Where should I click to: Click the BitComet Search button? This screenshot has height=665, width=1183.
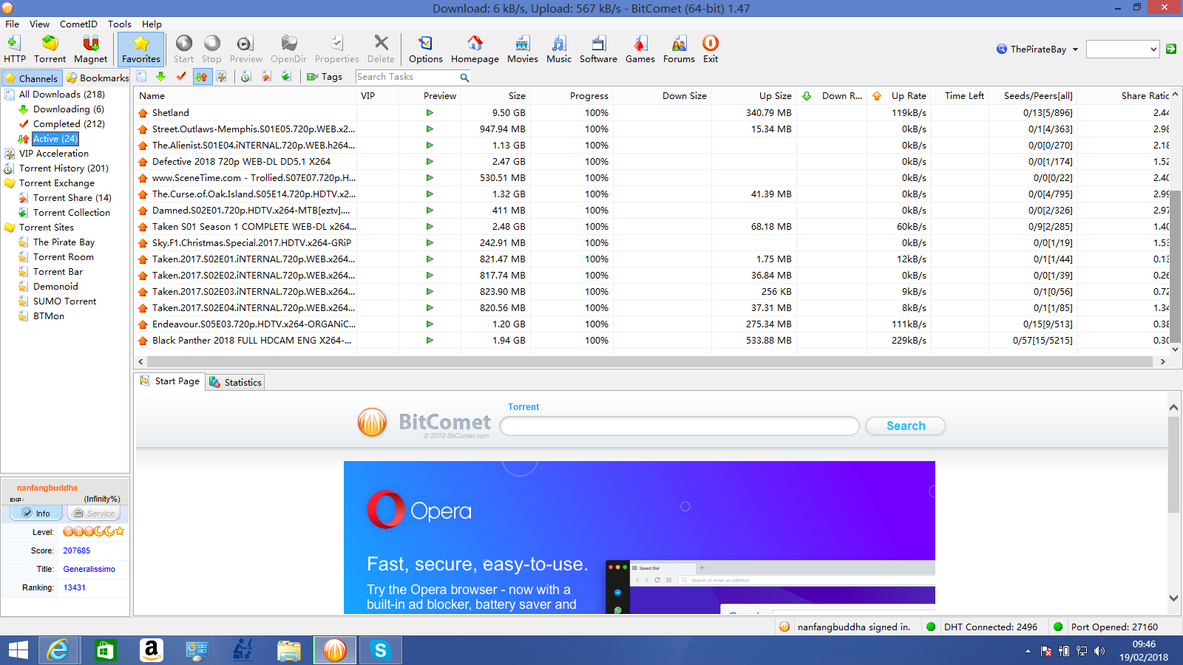(x=906, y=426)
